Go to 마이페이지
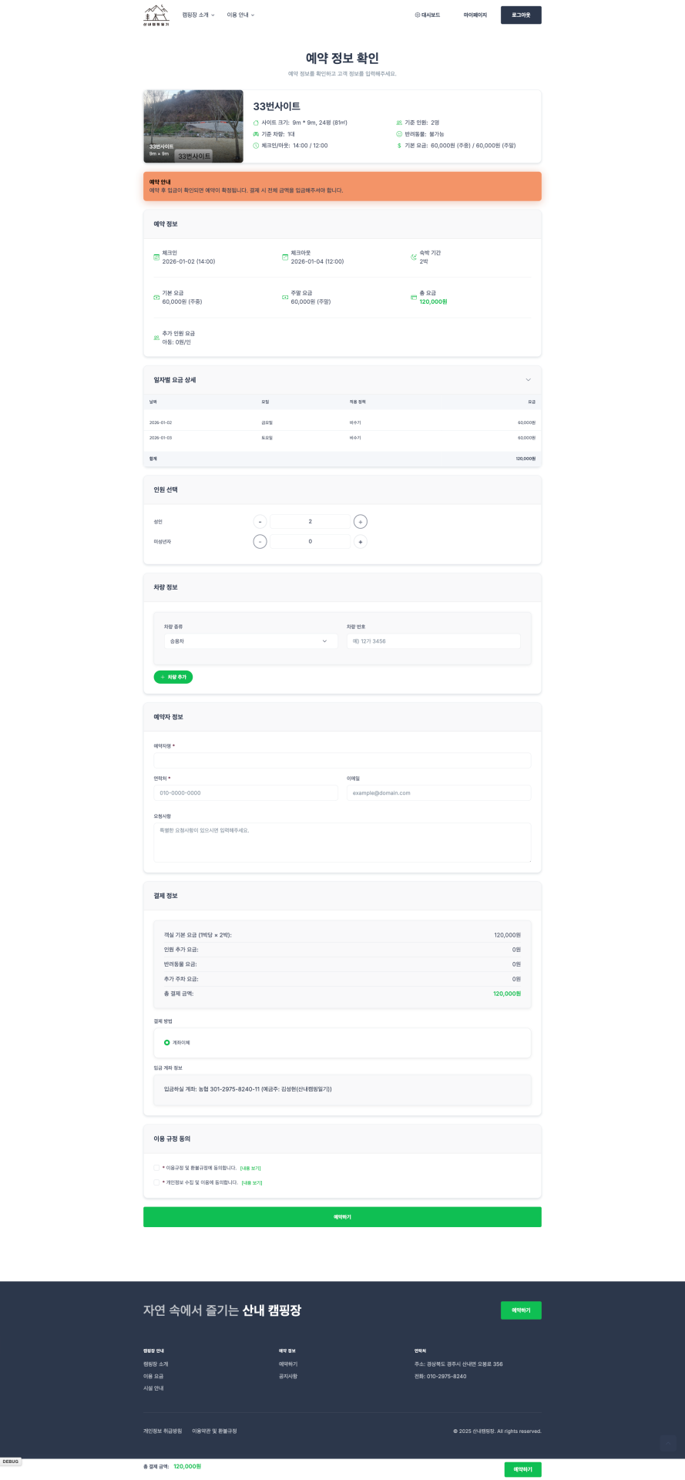Screen dimensions: 685x1480 (475, 15)
